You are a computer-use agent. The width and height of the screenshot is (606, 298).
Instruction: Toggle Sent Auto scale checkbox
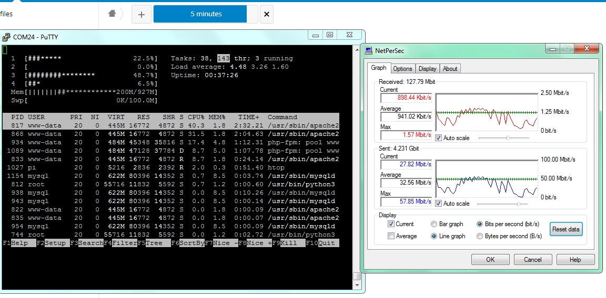click(x=439, y=203)
